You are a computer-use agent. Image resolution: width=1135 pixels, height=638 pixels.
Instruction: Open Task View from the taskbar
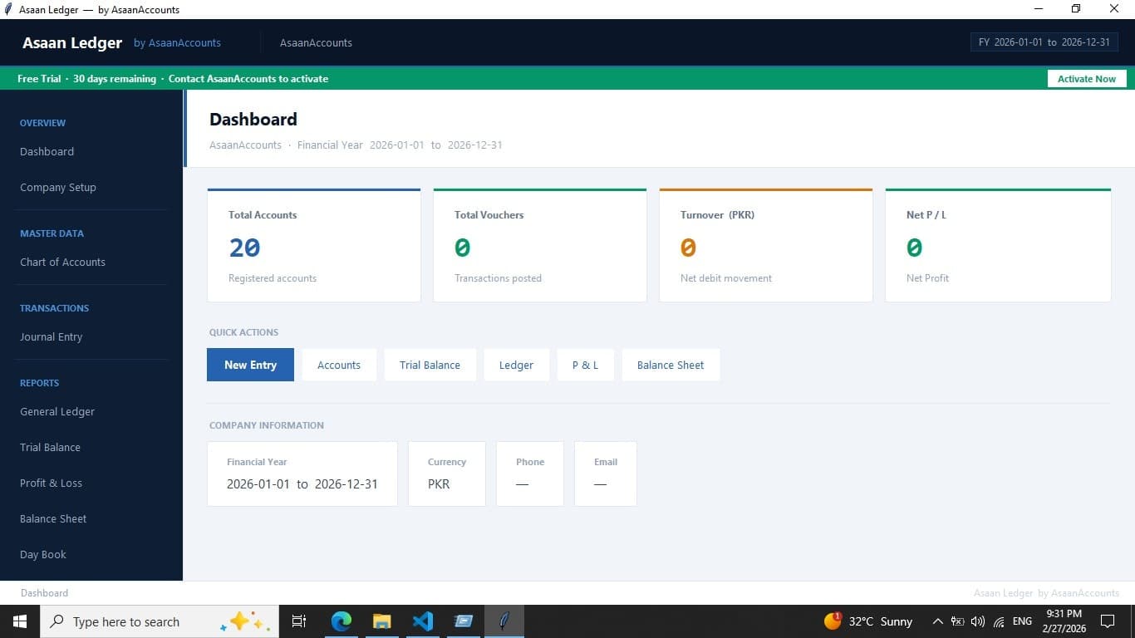coord(298,621)
